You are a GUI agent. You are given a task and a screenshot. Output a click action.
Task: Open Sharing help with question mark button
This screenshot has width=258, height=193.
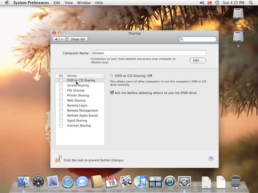(211, 159)
